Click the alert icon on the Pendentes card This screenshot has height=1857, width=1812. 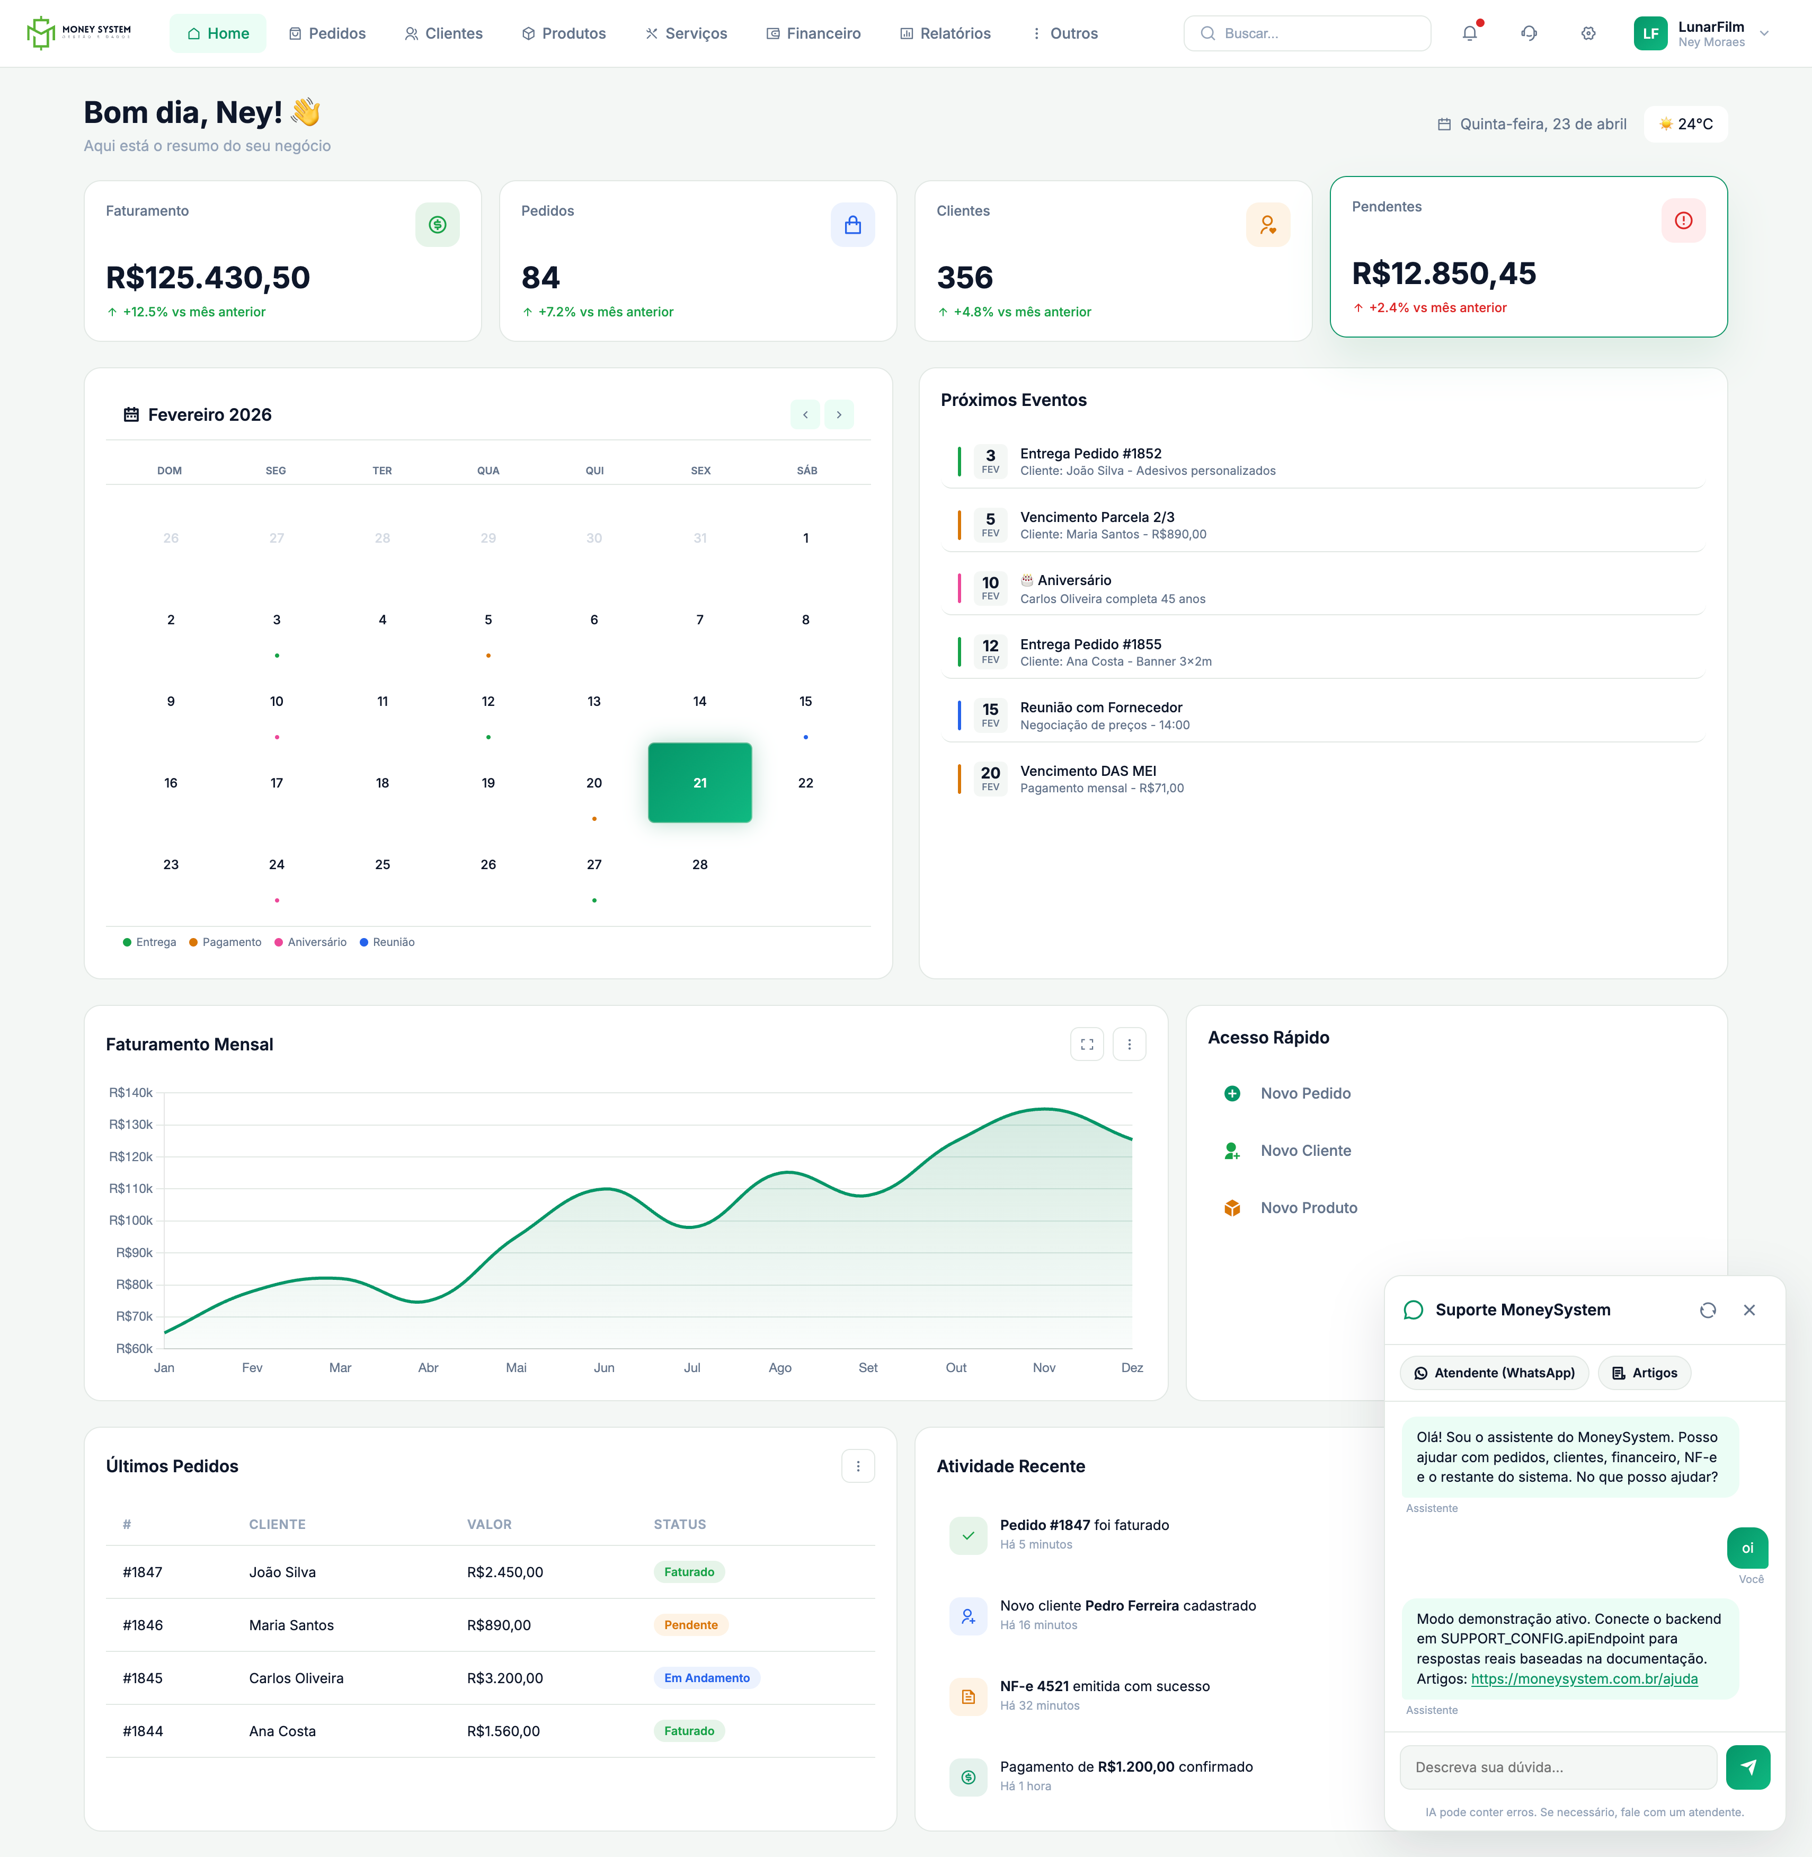[x=1683, y=220]
